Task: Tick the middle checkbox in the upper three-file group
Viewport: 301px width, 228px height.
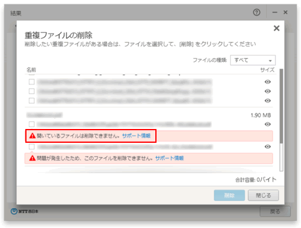Action: tap(31, 91)
